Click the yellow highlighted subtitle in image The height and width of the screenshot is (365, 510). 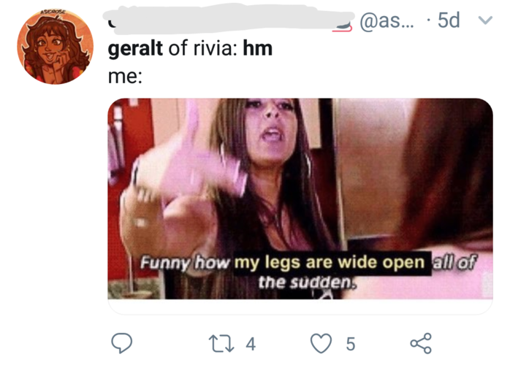tap(330, 263)
